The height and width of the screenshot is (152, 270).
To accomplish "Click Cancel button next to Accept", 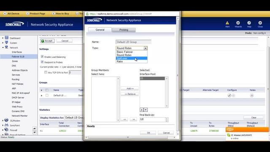I will (x=65, y=41).
